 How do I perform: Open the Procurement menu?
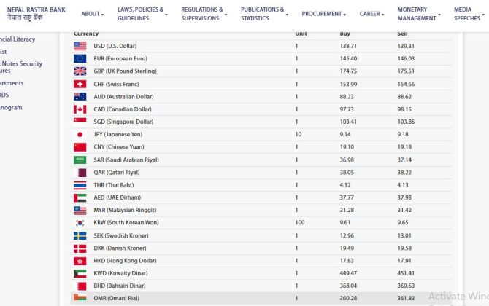pos(324,14)
